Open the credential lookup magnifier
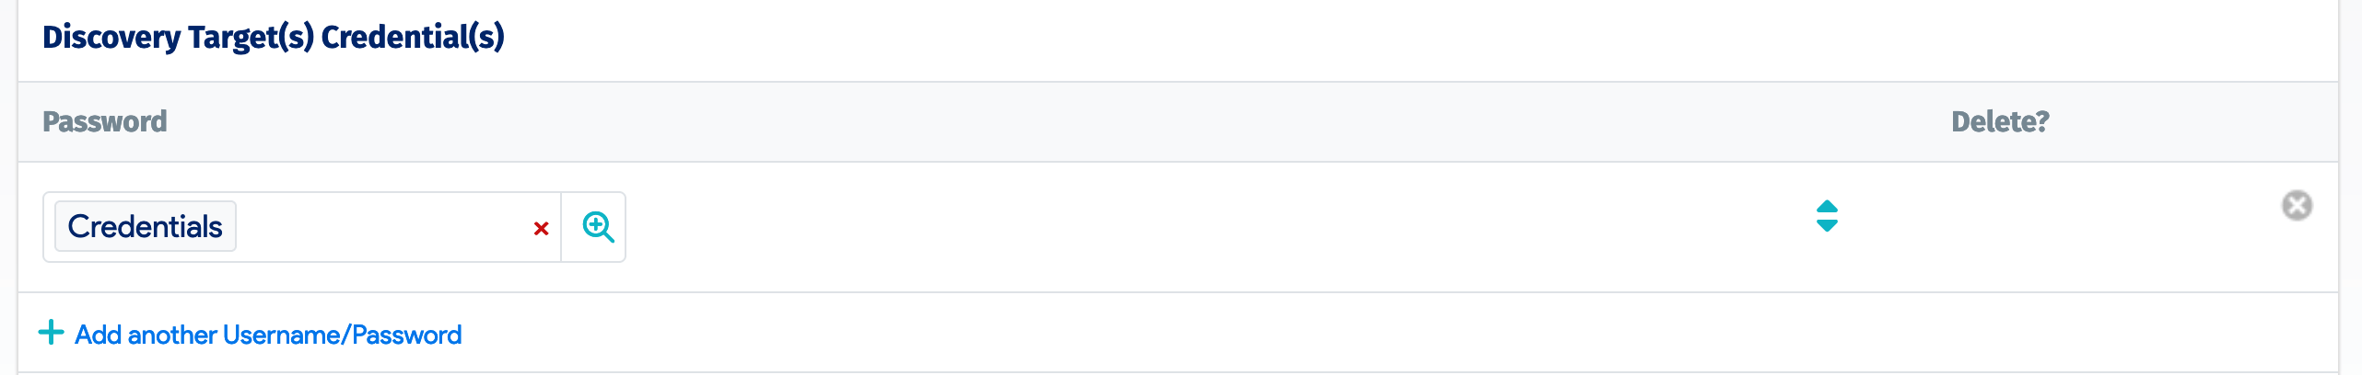Viewport: 2362px width, 375px height. pyautogui.click(x=598, y=226)
